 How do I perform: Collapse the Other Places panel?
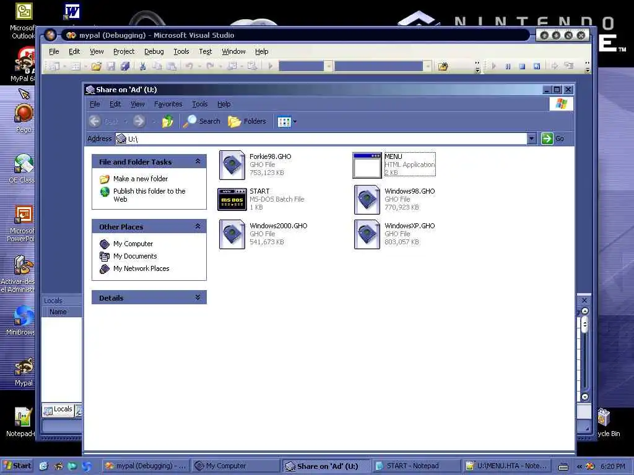(198, 226)
